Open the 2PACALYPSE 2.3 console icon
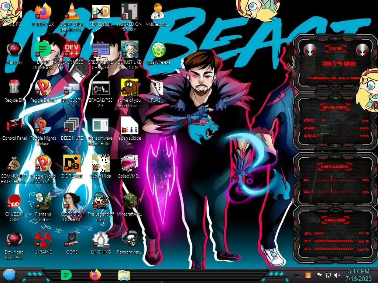 click(x=100, y=88)
